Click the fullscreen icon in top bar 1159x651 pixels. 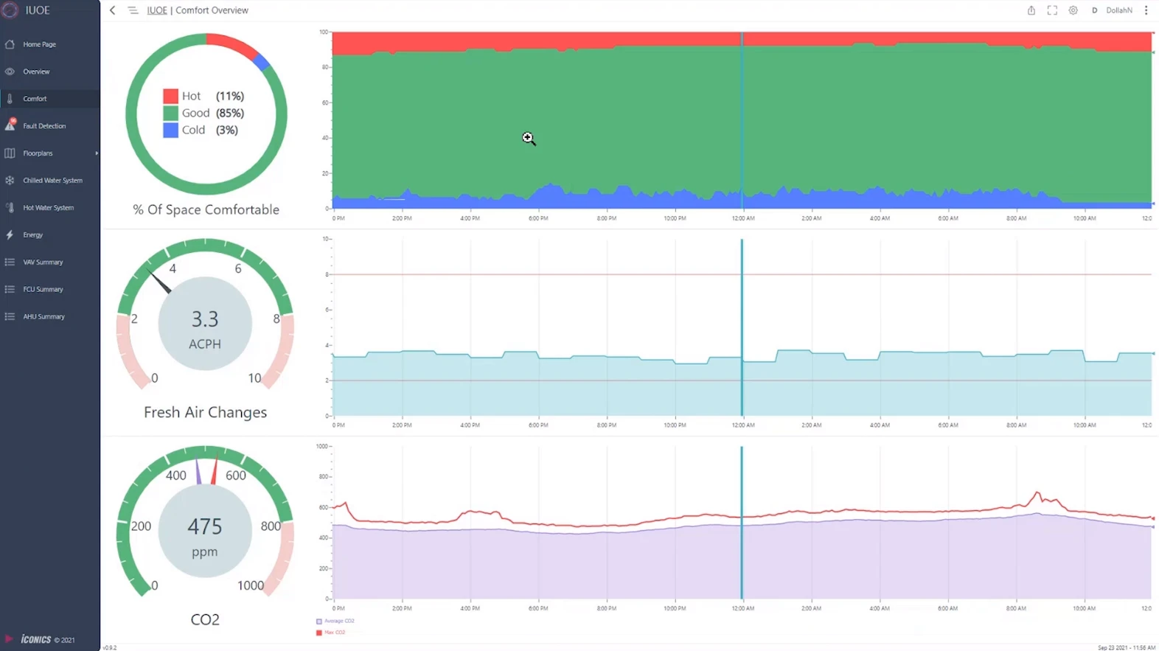pos(1052,10)
